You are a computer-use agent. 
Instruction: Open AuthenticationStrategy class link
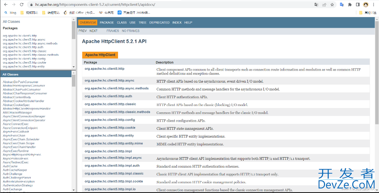pos(18,186)
